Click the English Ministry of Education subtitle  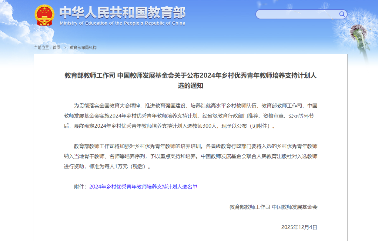coord(122,23)
